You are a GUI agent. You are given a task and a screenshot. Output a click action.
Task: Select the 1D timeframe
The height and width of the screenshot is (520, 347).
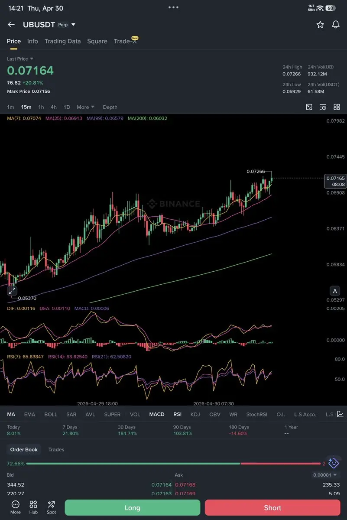[67, 107]
